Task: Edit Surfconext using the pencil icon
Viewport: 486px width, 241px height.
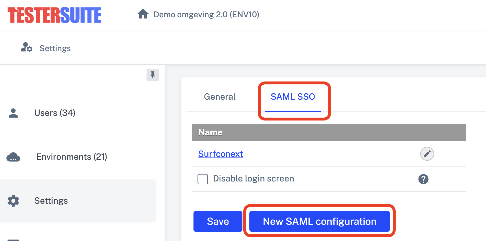Action: tap(427, 154)
